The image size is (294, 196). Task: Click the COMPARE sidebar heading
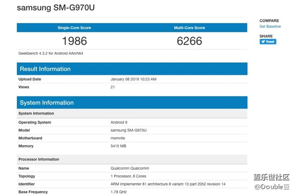(269, 21)
